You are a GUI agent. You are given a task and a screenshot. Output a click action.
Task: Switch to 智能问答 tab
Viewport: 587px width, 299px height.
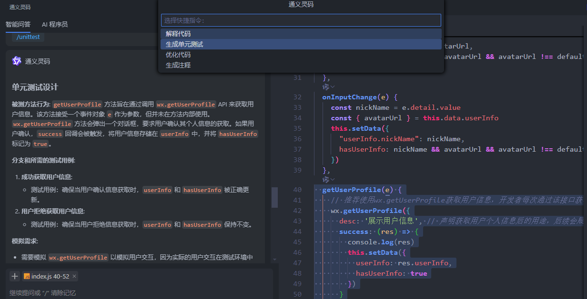[x=18, y=24]
